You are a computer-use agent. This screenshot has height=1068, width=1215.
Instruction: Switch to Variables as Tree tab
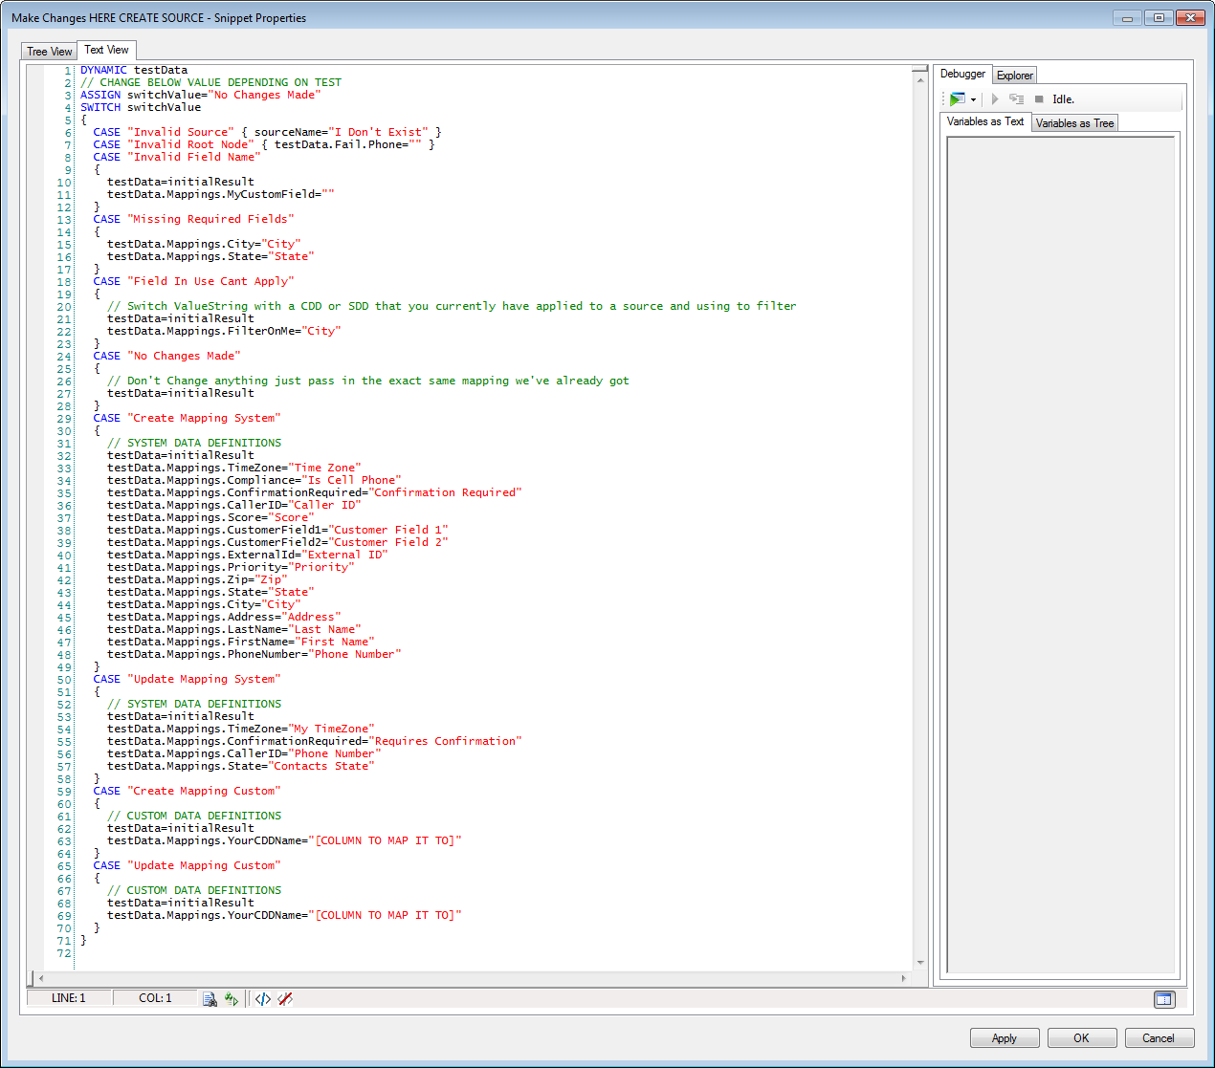[x=1074, y=123]
